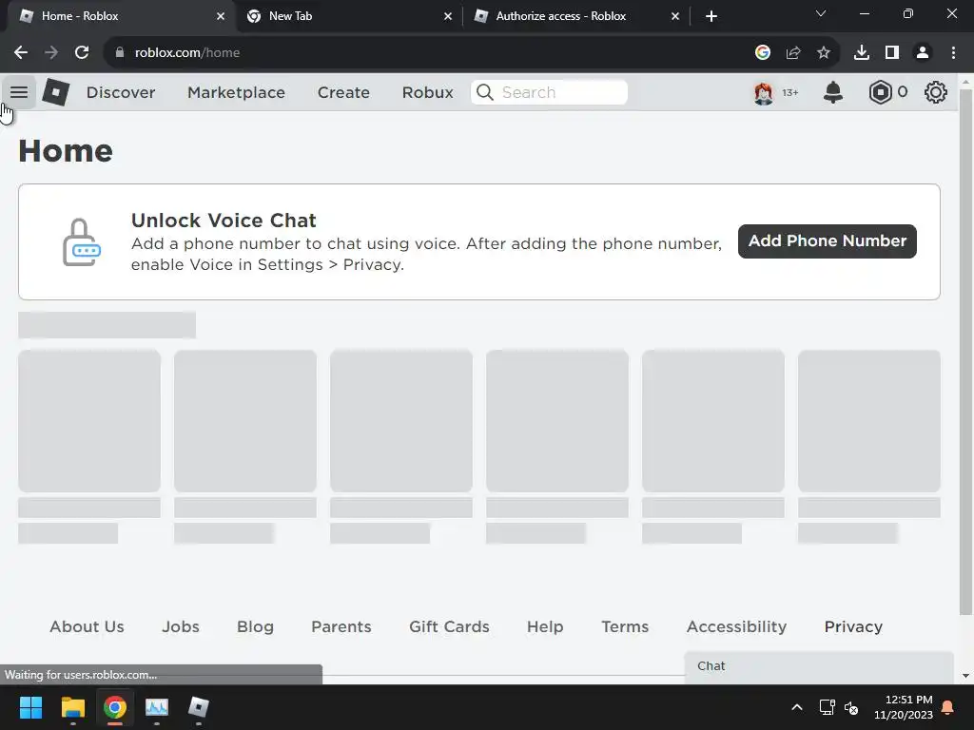The width and height of the screenshot is (974, 730).
Task: Open the Blog footer link
Action: pyautogui.click(x=255, y=626)
